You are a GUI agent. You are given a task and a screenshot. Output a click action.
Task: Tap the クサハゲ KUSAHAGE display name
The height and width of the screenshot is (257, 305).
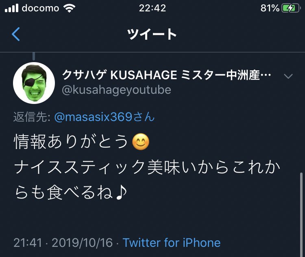click(x=166, y=75)
